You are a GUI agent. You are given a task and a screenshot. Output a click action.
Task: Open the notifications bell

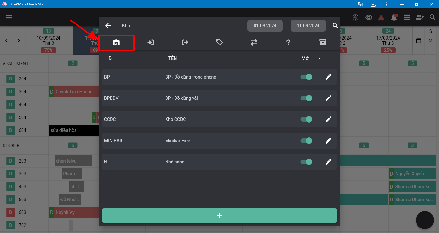[x=394, y=17]
